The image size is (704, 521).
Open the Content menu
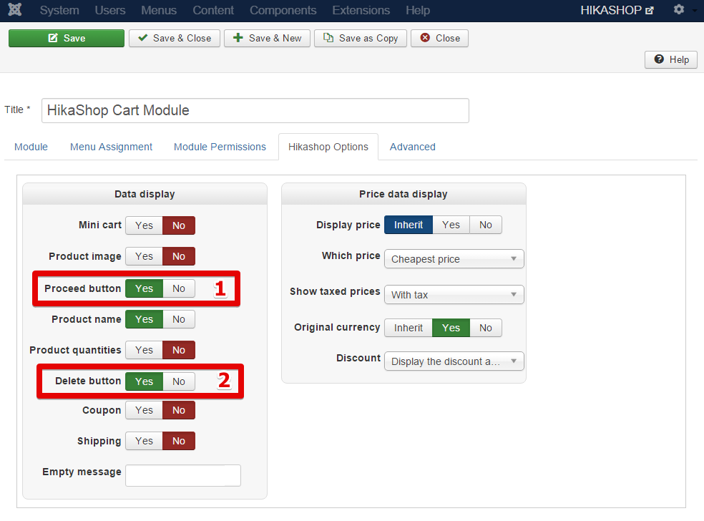213,10
